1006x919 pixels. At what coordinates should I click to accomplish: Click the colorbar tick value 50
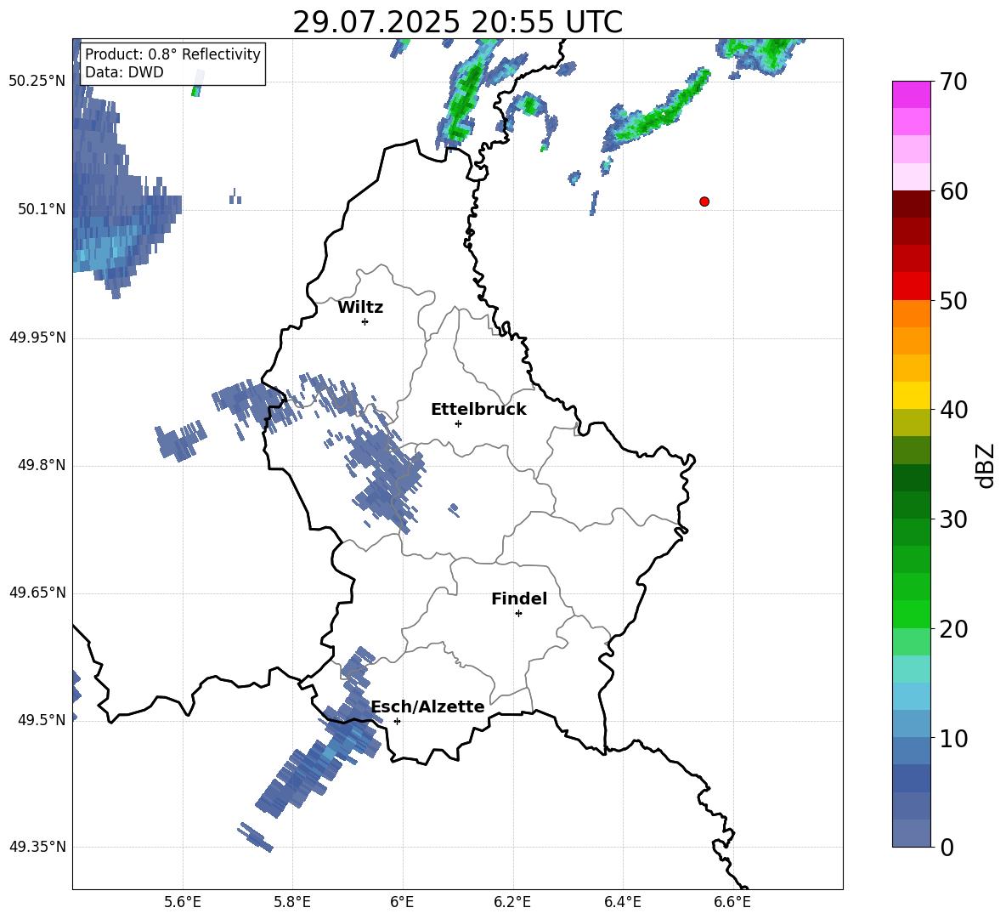click(952, 301)
